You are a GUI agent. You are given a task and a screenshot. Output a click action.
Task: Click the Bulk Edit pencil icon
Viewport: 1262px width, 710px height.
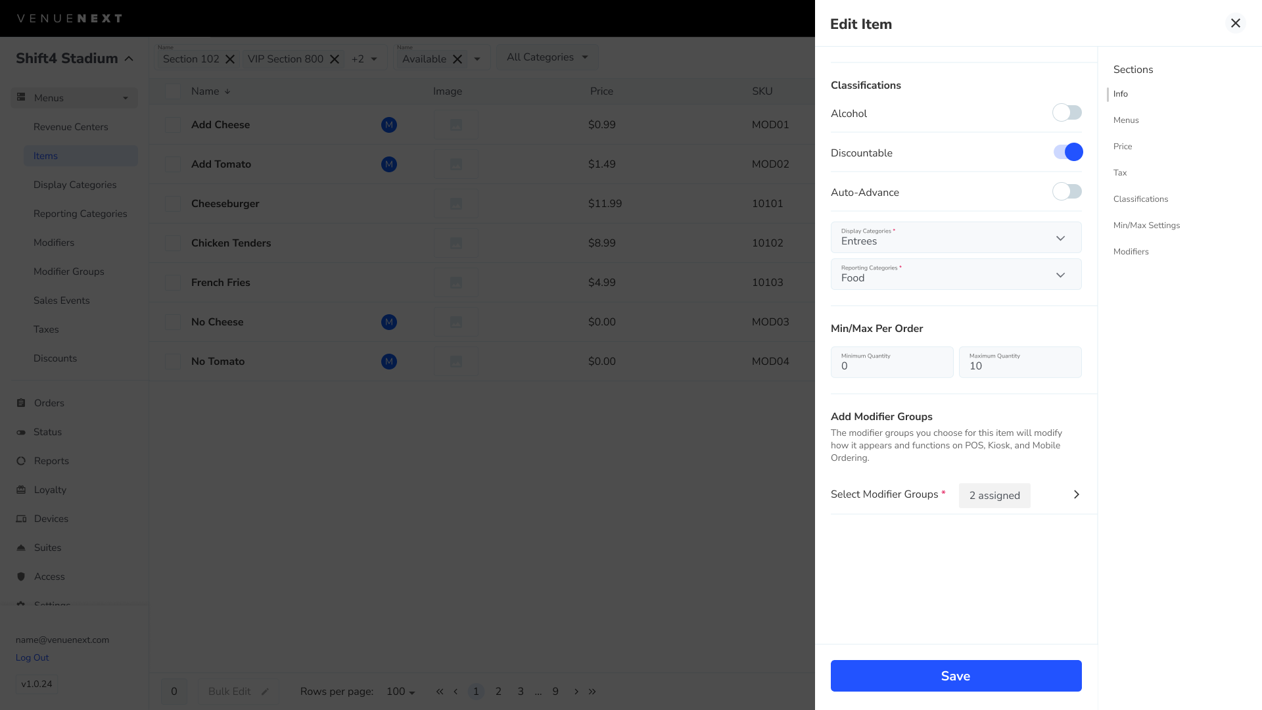pos(266,692)
